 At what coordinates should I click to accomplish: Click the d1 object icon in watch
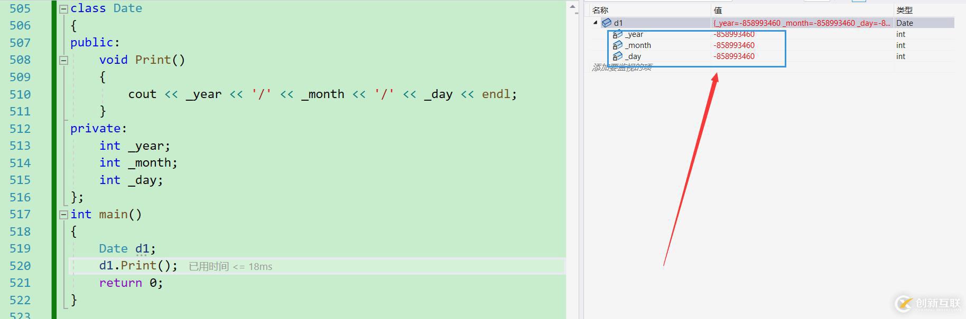point(607,23)
